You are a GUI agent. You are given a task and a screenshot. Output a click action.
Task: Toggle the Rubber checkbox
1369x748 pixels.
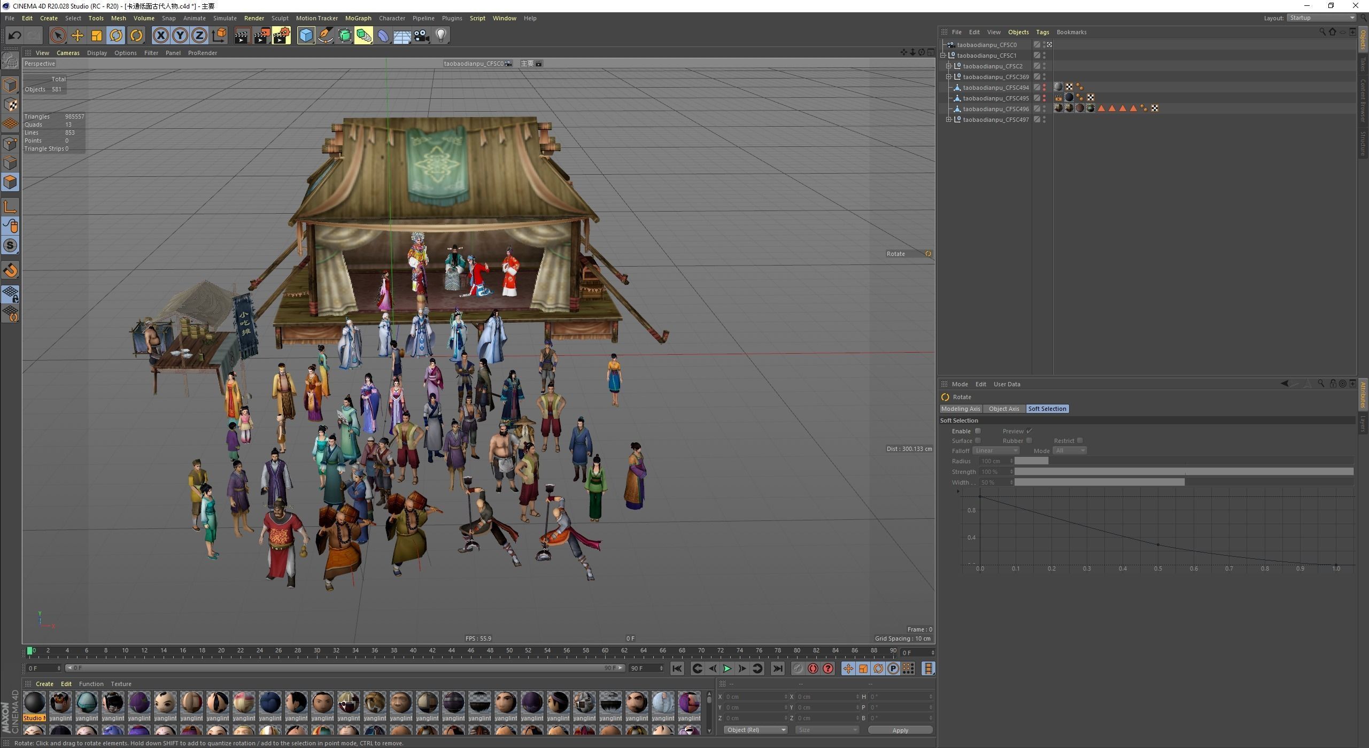tap(1029, 441)
